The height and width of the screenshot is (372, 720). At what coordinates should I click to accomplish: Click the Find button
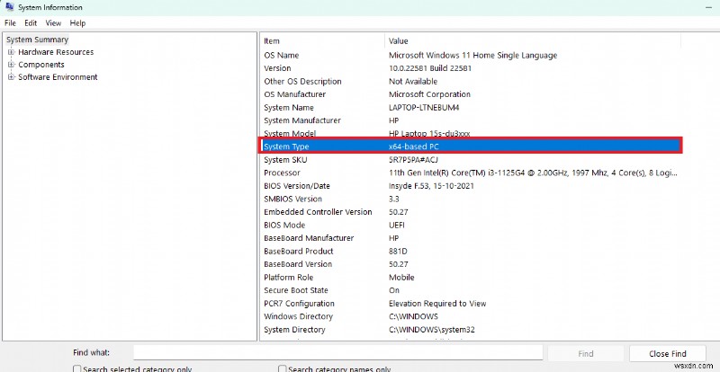pos(586,354)
